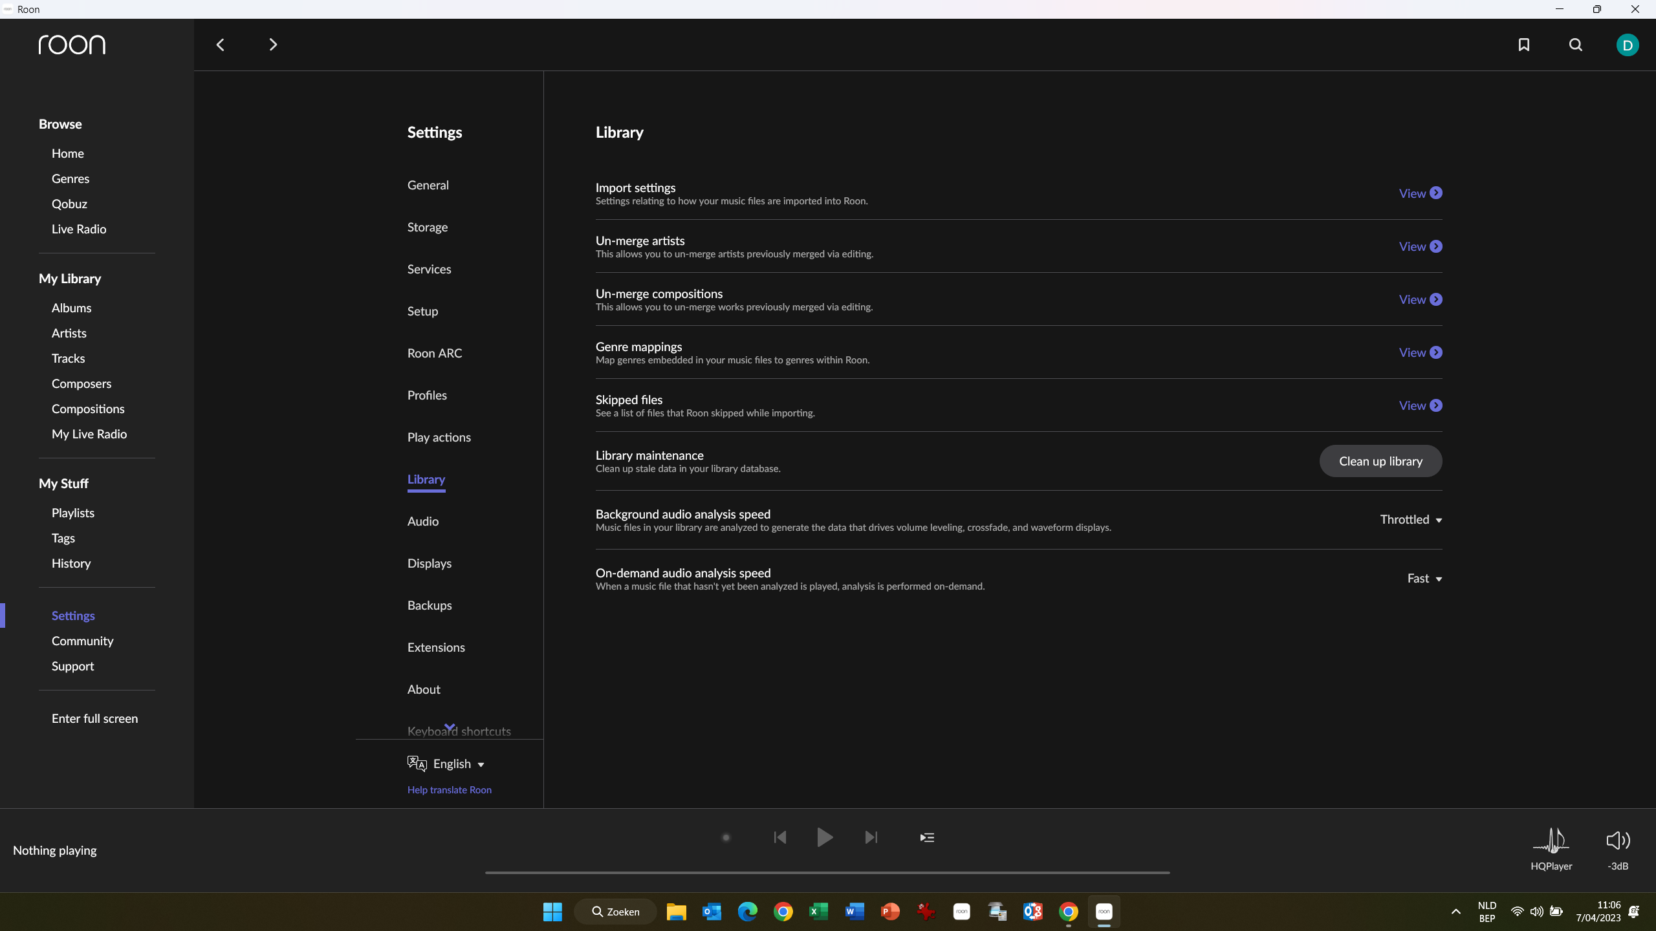Switch to the Audio settings tab

point(423,522)
